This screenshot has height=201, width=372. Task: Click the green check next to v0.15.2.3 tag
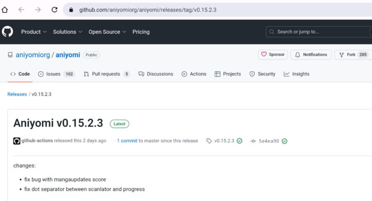(x=239, y=141)
